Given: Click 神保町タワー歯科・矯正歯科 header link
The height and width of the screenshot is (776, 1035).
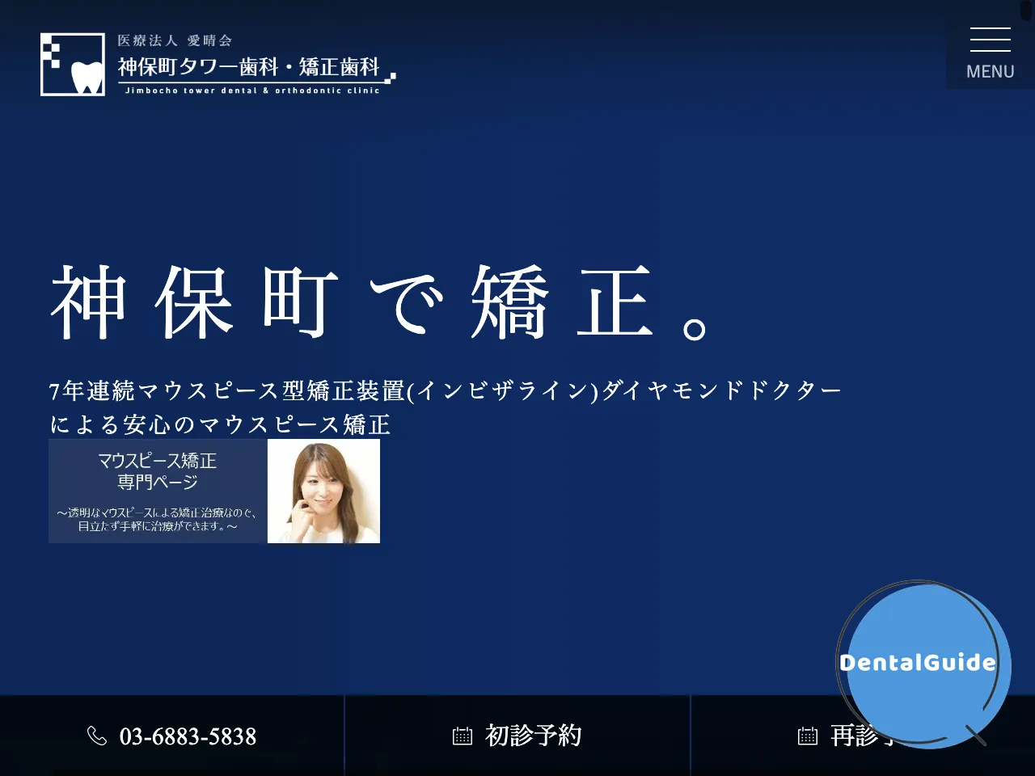Looking at the screenshot, I should 247,68.
